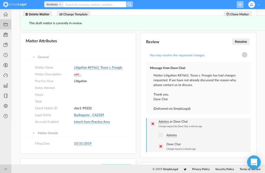Open the user avatar icon

[x=251, y=5]
